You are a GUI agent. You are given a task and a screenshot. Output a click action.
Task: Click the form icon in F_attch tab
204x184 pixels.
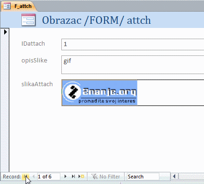[x=7, y=6]
